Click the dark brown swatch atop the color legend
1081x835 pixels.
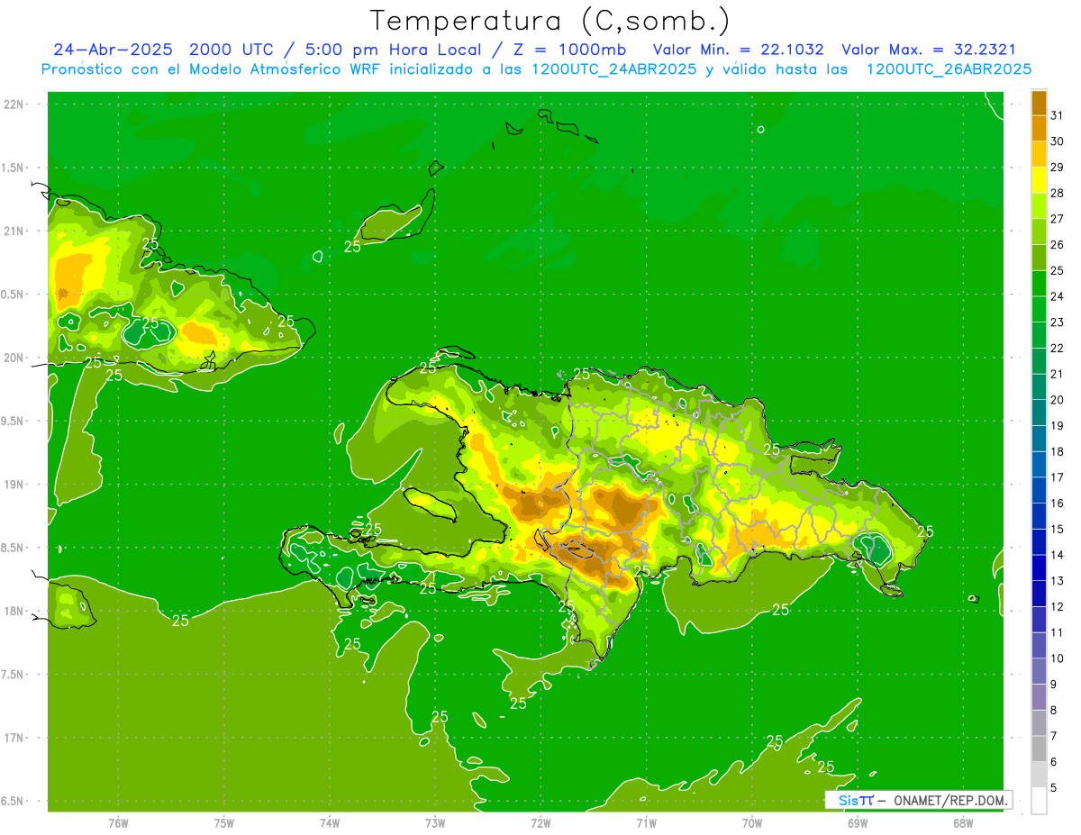click(x=1039, y=103)
